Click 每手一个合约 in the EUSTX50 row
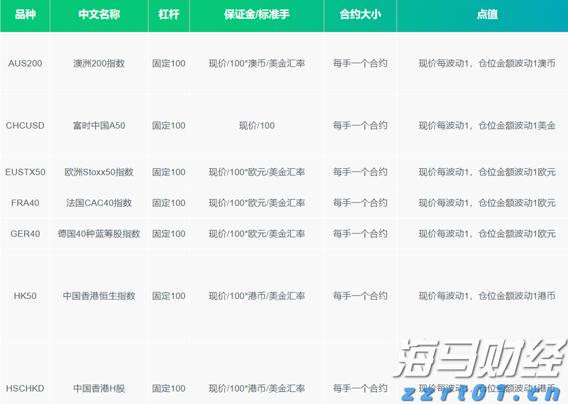This screenshot has width=568, height=404. coord(361,172)
